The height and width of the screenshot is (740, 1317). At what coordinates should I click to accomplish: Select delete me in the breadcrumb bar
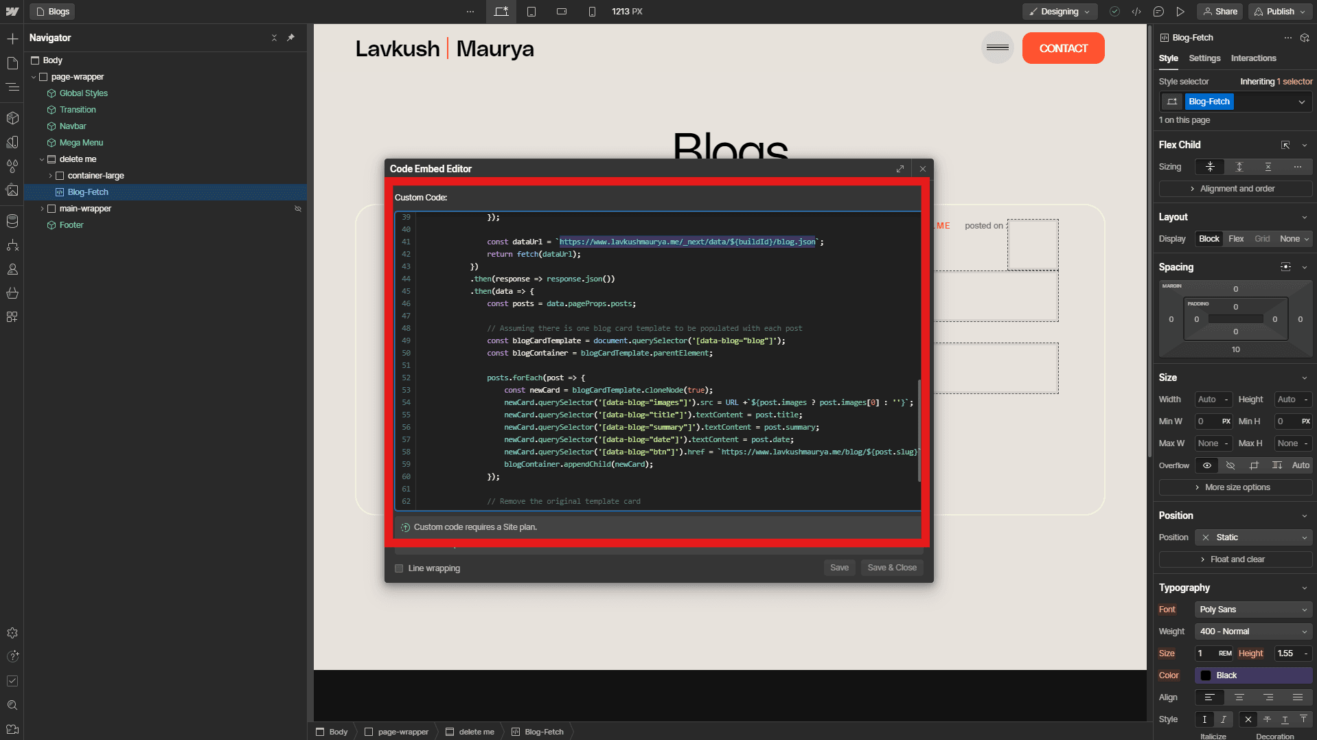click(470, 732)
